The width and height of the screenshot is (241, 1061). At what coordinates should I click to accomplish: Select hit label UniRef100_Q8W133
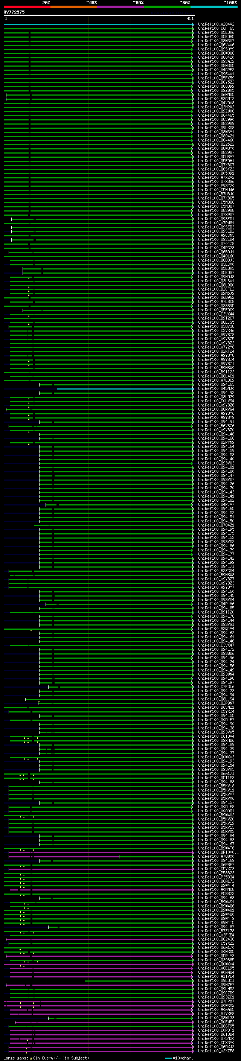216,1018
